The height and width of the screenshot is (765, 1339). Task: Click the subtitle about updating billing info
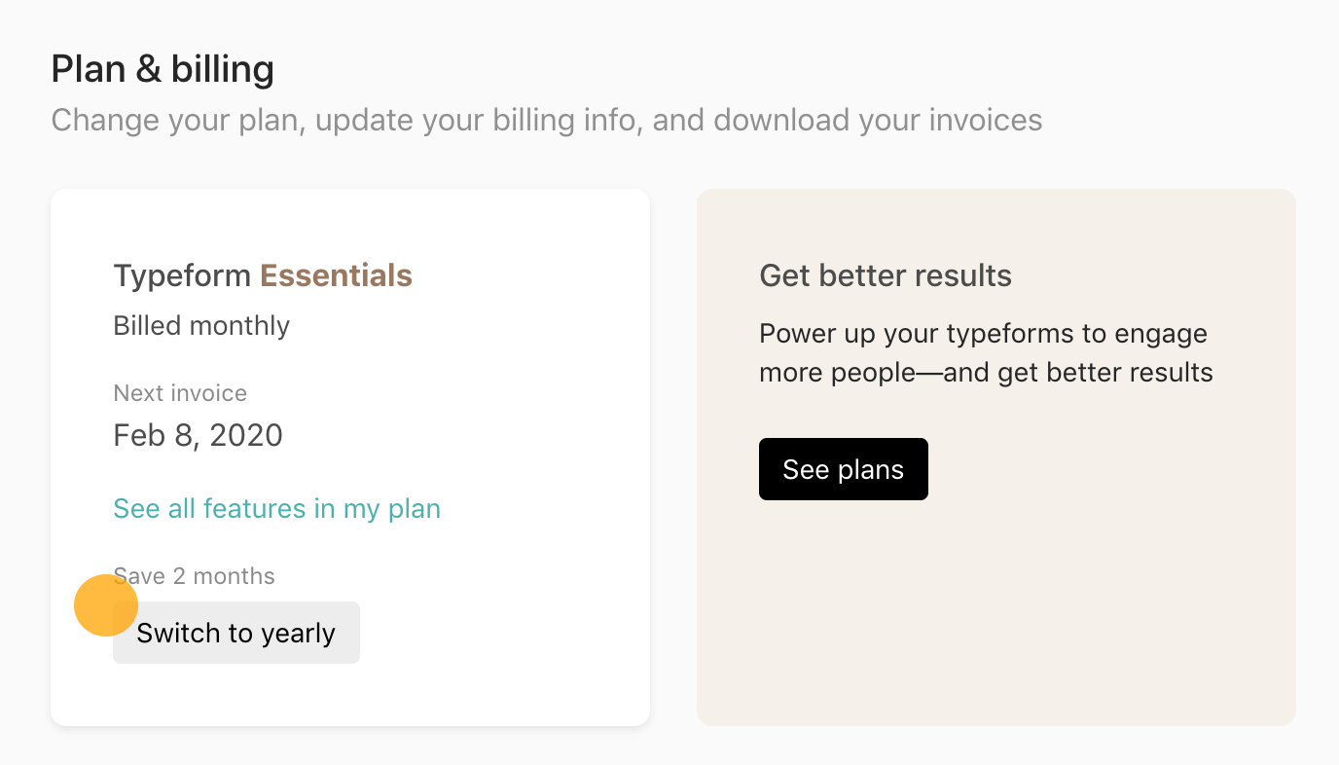click(547, 121)
